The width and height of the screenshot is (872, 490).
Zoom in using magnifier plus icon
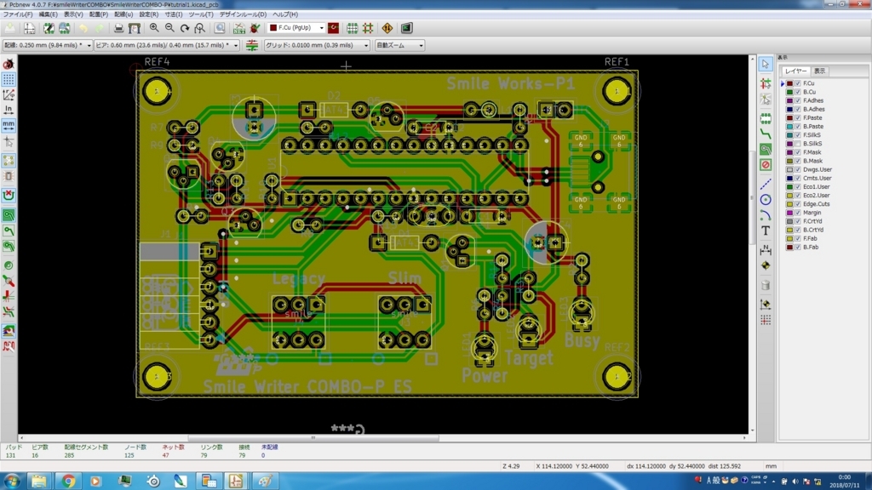tap(154, 28)
